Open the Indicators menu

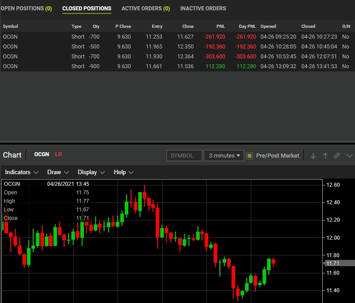pos(22,172)
